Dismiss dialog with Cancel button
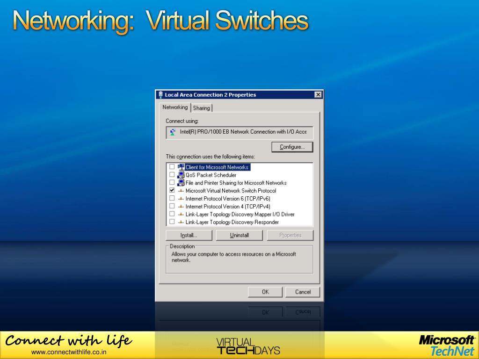The width and height of the screenshot is (479, 359). [x=303, y=292]
